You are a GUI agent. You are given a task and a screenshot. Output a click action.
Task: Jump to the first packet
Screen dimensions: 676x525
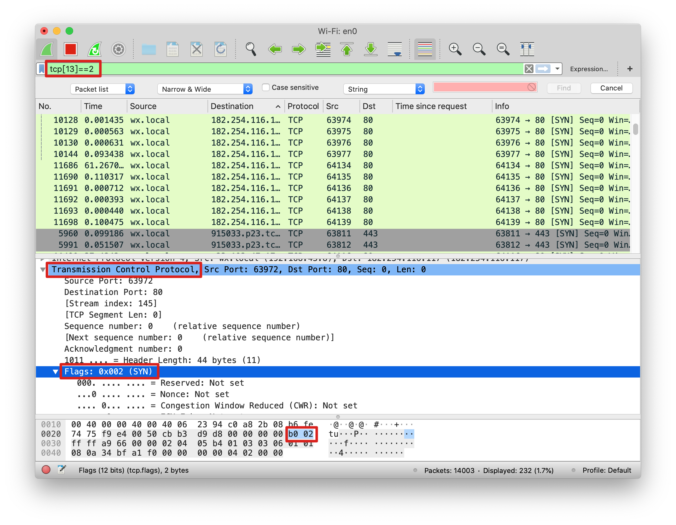click(x=347, y=49)
